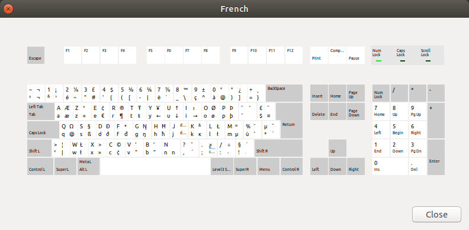
Task: Click the Print key
Action: click(x=319, y=55)
